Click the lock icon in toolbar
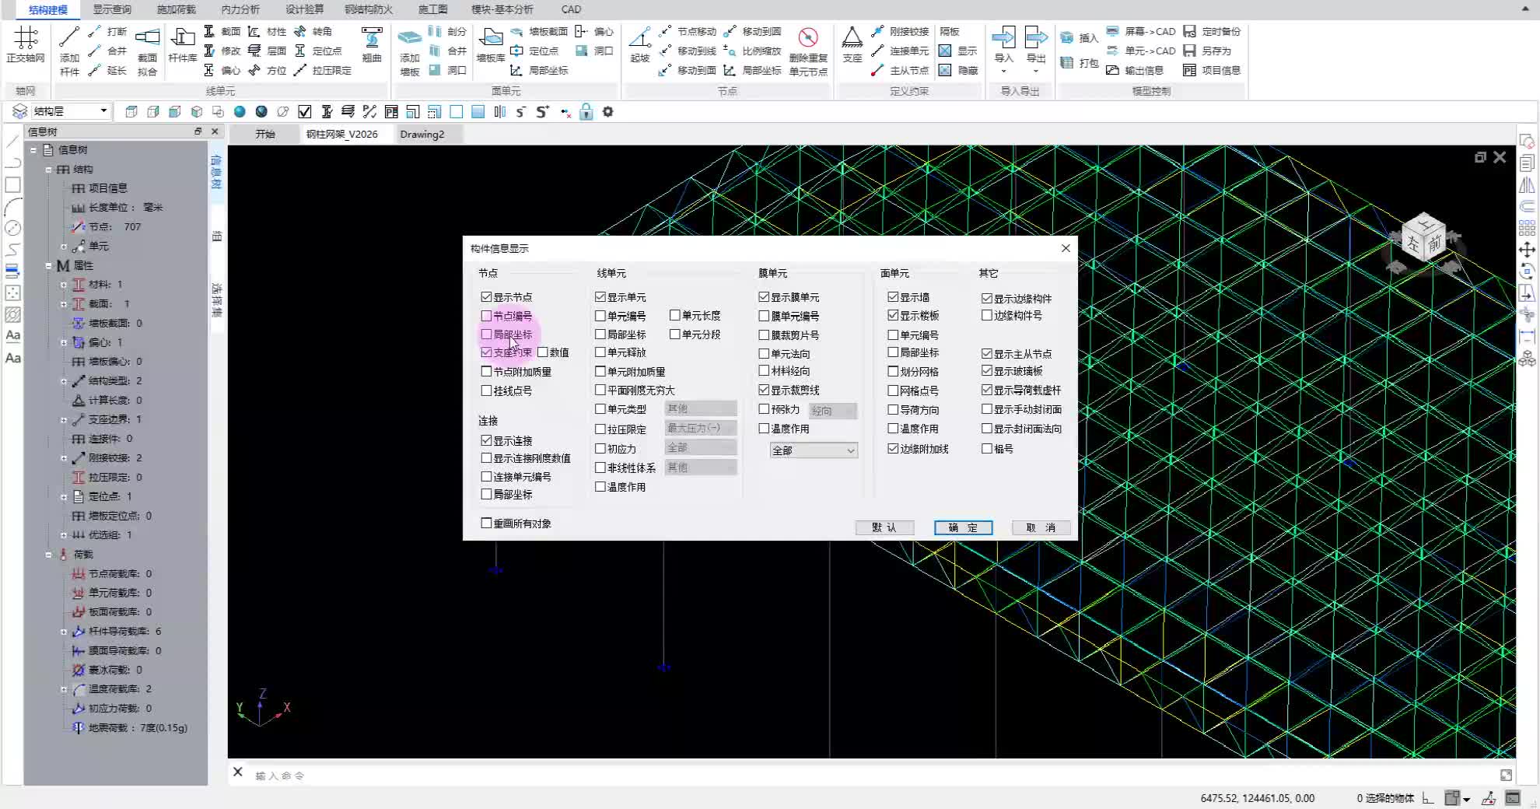 (586, 112)
